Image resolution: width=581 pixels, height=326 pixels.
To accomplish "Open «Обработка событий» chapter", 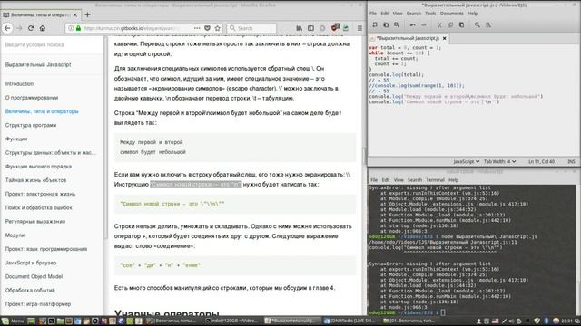I will pos(30,290).
